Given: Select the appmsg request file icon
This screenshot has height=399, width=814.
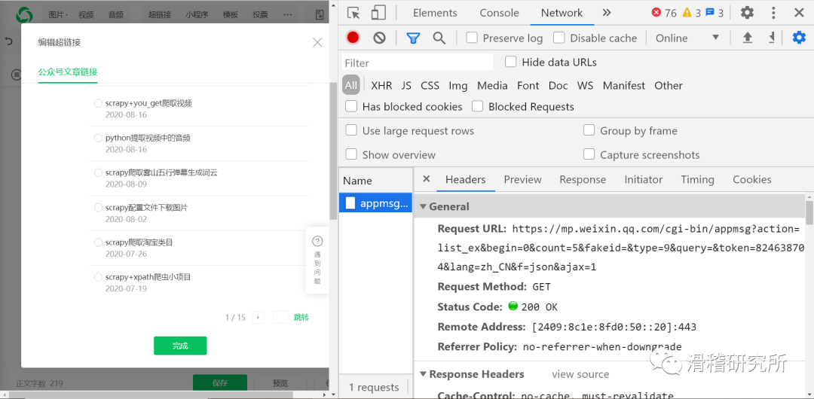Looking at the screenshot, I should coord(350,203).
